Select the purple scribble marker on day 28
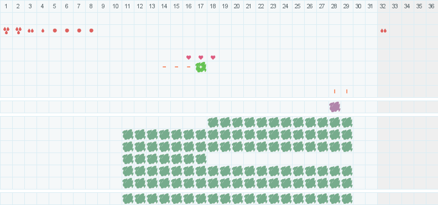Viewport: 438px width, 205px height. pyautogui.click(x=335, y=107)
